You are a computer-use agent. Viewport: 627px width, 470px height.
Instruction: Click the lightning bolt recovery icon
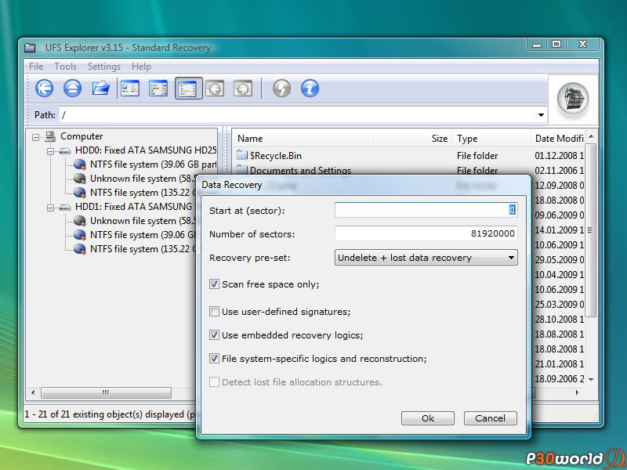pos(281,89)
